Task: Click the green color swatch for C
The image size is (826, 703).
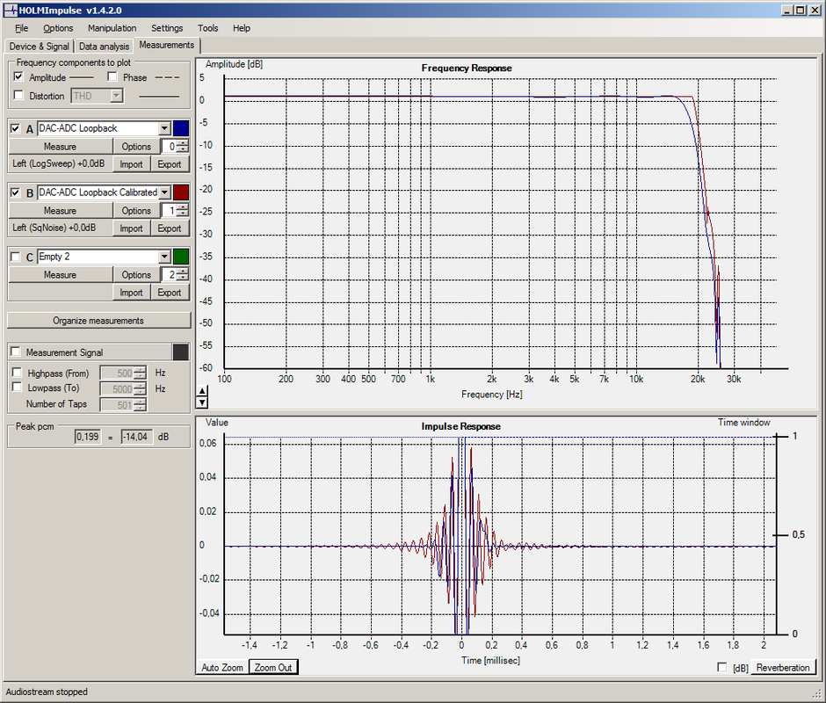Action: [x=181, y=257]
